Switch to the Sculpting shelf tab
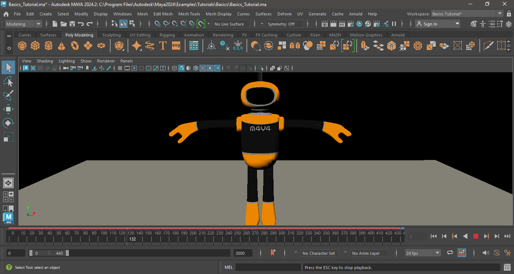 [111, 35]
